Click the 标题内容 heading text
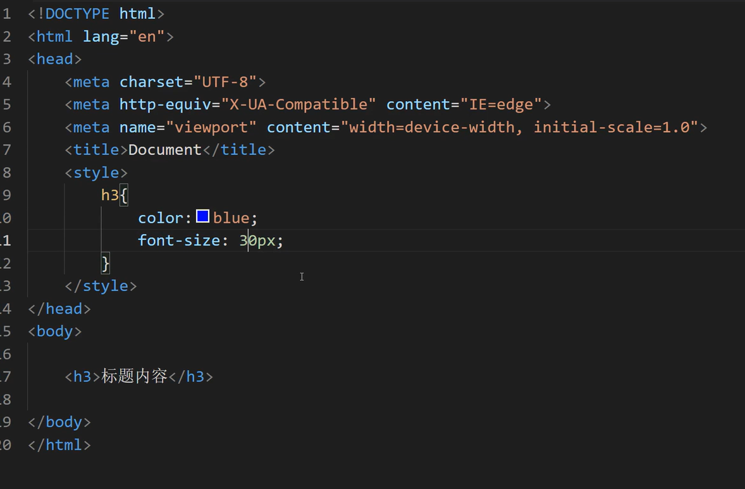The image size is (745, 489). click(134, 376)
